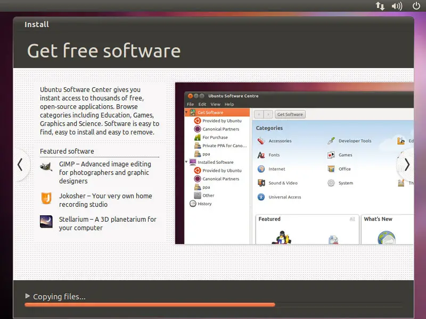The height and width of the screenshot is (319, 426).
Task: Select Get Software in the sidebar
Action: 217,112
